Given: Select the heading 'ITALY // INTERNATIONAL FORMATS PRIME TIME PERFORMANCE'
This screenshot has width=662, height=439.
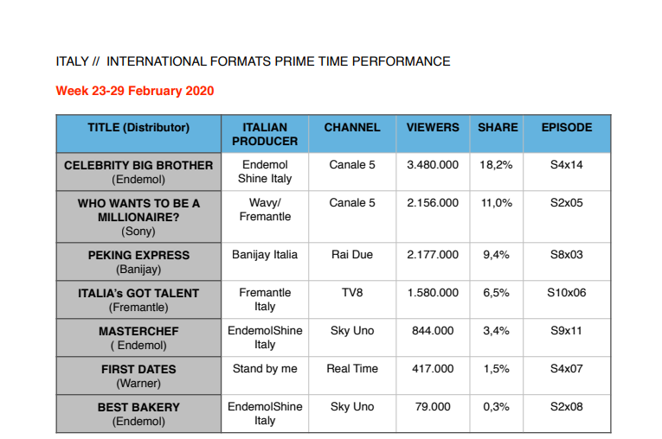Looking at the screenshot, I should 253,61.
